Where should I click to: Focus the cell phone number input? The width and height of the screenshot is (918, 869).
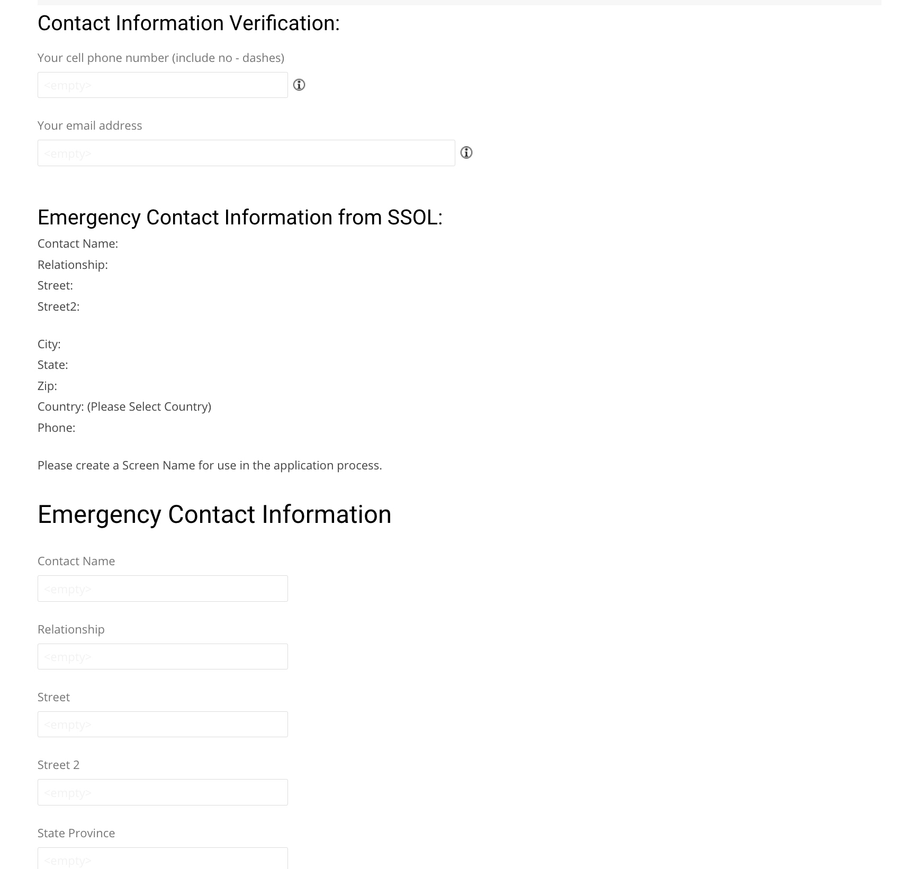point(163,85)
